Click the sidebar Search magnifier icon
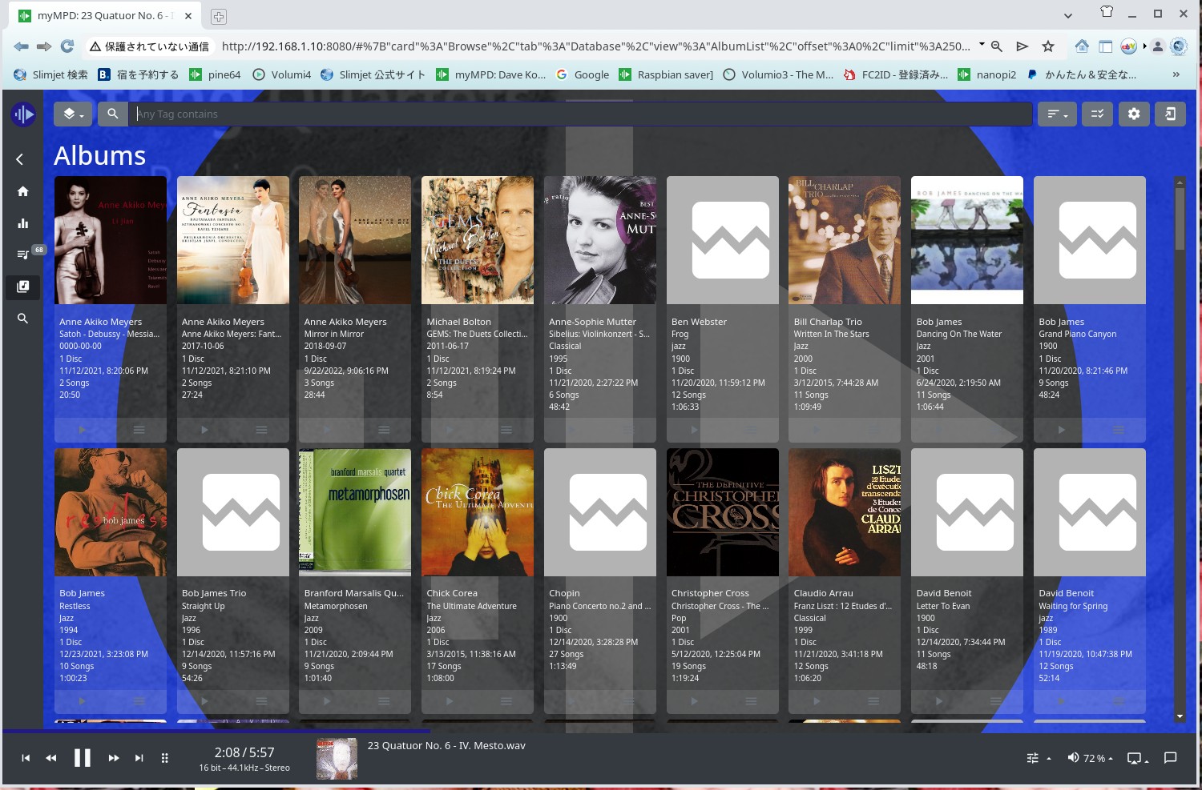This screenshot has height=790, width=1202. [x=22, y=319]
